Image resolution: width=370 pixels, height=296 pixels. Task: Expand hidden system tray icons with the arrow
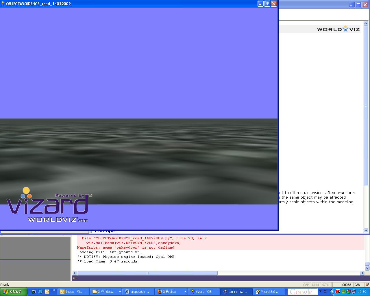point(332,292)
